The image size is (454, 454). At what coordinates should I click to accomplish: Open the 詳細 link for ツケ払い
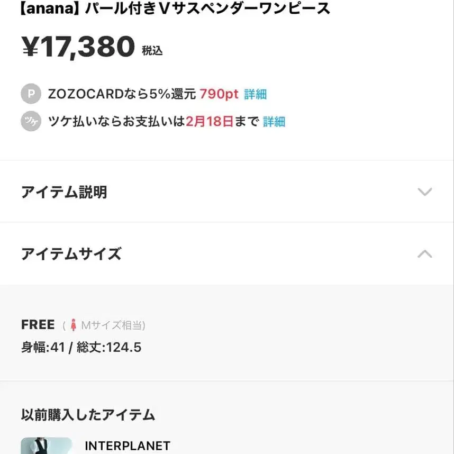[x=274, y=121]
